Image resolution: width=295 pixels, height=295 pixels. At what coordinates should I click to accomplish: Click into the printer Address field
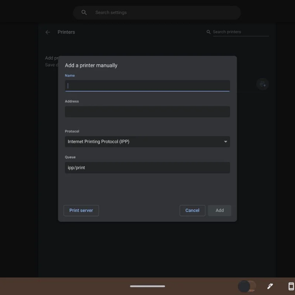point(147,112)
